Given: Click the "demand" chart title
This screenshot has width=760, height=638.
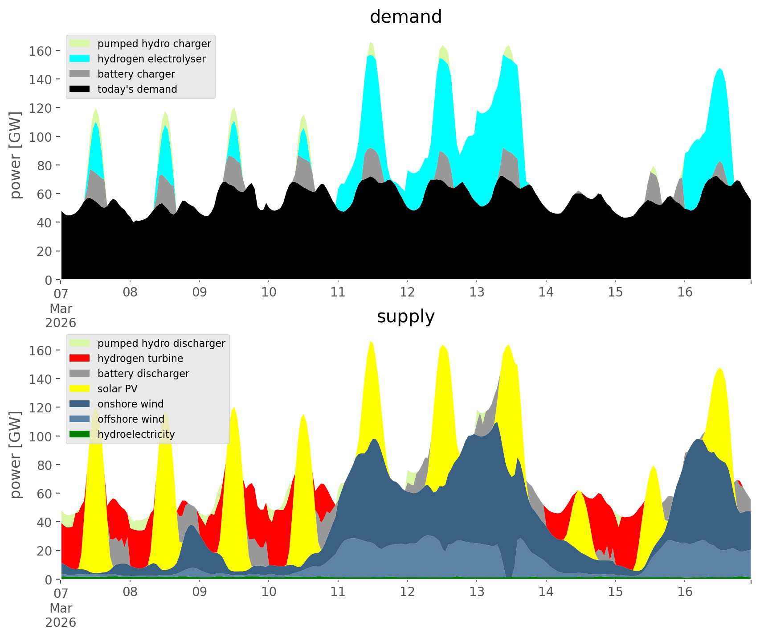Looking at the screenshot, I should tap(405, 17).
